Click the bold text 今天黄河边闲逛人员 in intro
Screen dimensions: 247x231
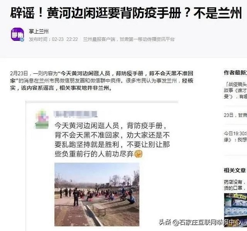[x=85, y=73]
